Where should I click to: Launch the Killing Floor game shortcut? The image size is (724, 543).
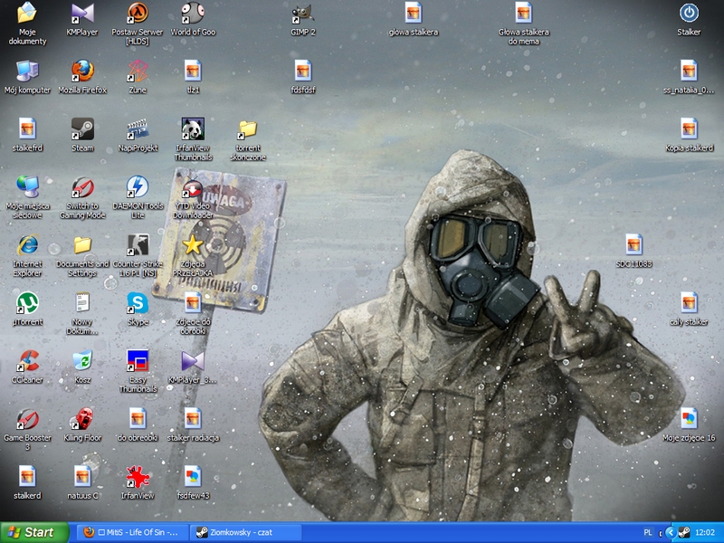(x=82, y=419)
